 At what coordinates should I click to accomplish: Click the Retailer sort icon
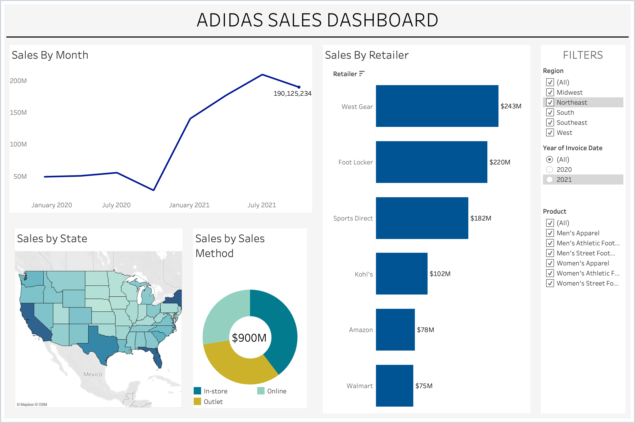coord(362,74)
